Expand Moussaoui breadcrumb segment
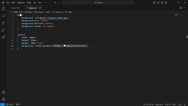This screenshot has height=106, width=188. click(x=39, y=12)
